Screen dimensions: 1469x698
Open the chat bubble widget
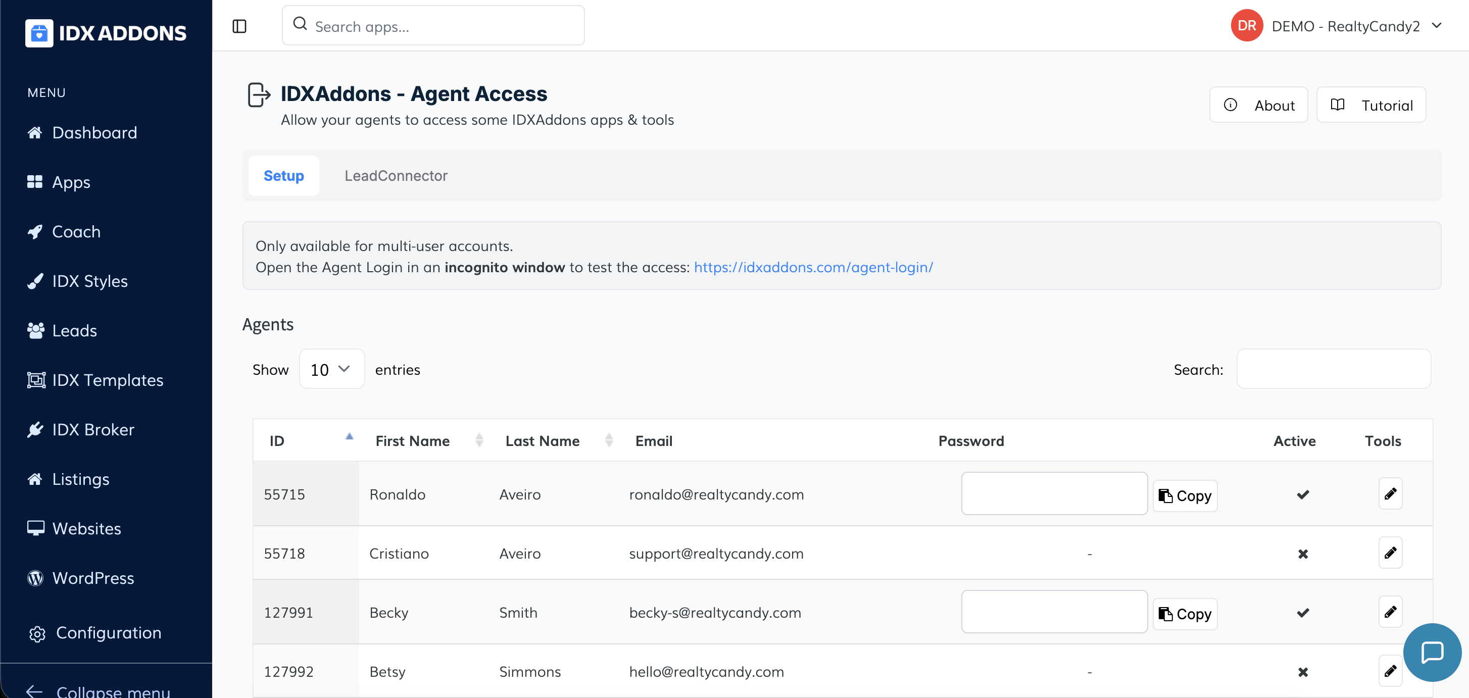point(1432,652)
